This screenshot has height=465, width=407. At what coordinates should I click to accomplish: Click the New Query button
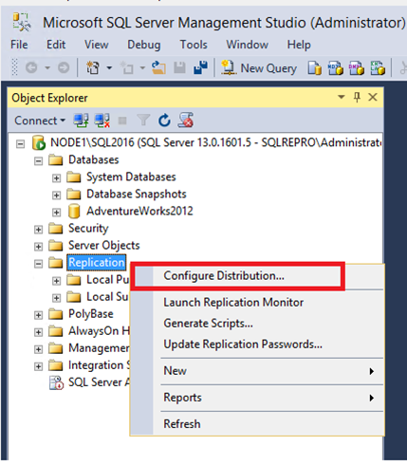[259, 68]
